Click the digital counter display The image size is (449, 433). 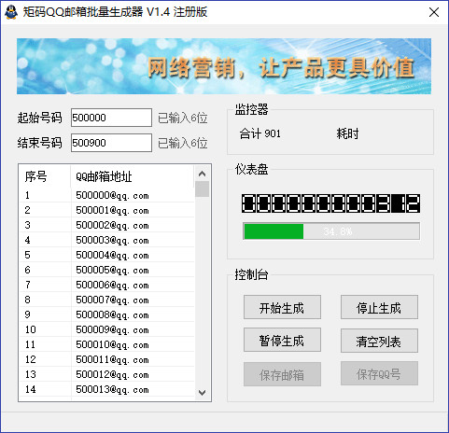point(331,203)
